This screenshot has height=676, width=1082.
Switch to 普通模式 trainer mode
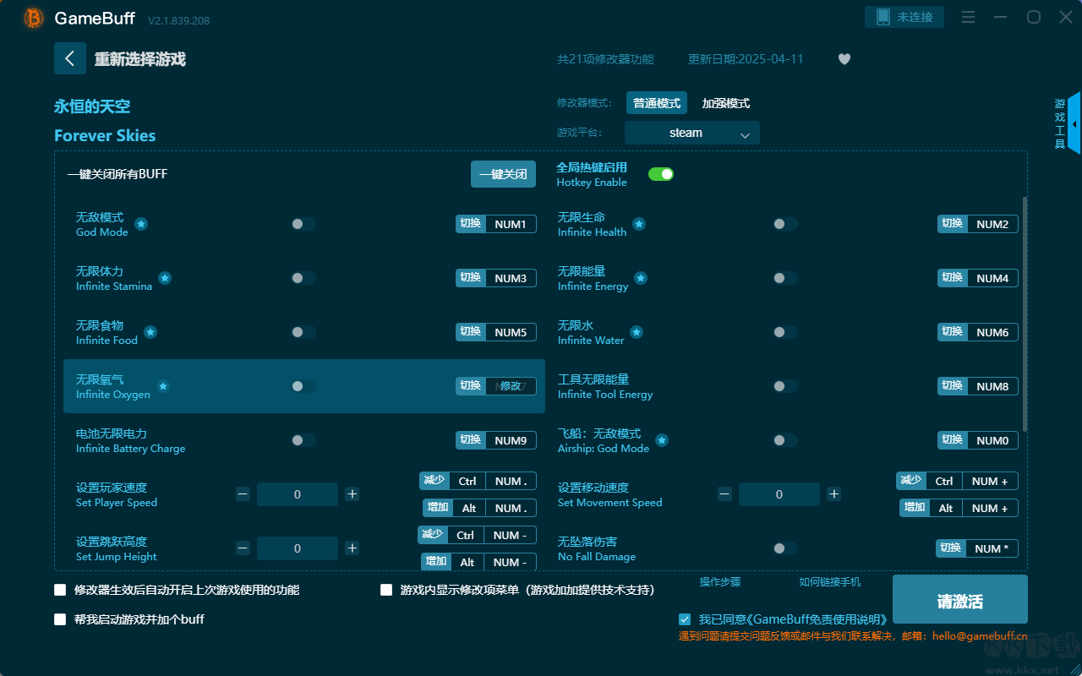[657, 103]
